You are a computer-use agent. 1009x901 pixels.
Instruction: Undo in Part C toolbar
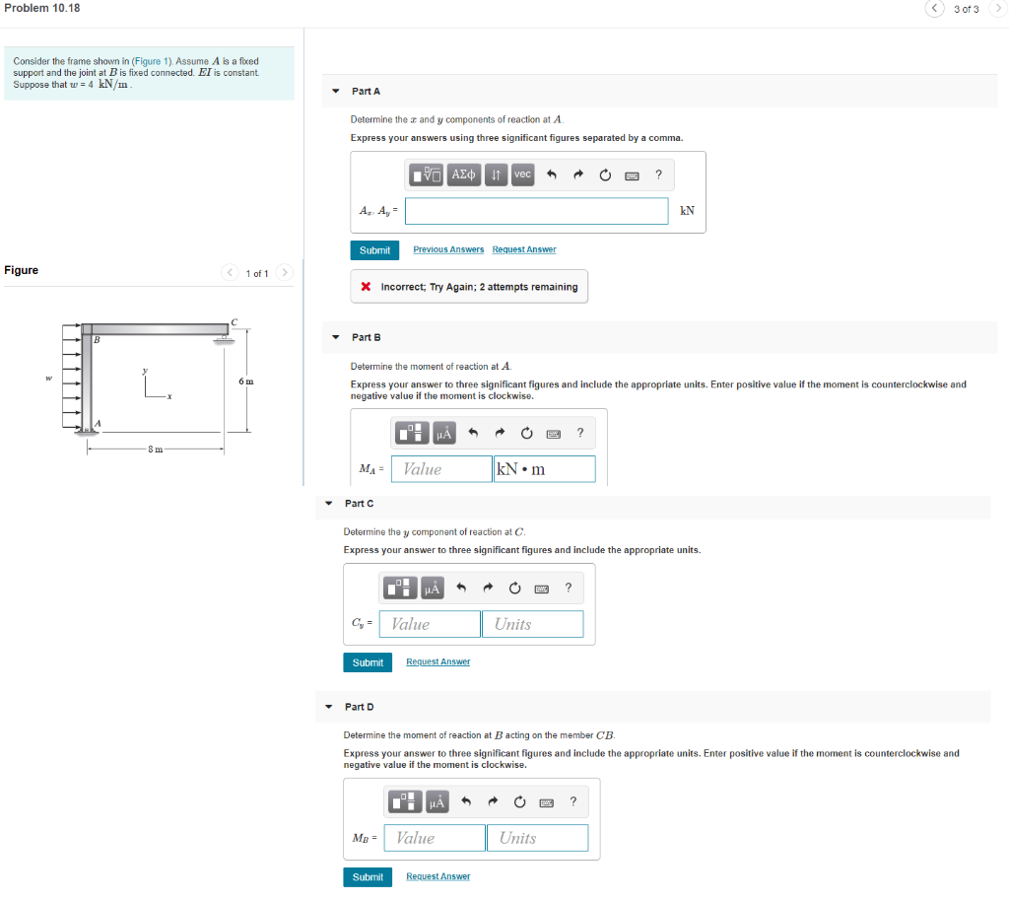pyautogui.click(x=461, y=588)
